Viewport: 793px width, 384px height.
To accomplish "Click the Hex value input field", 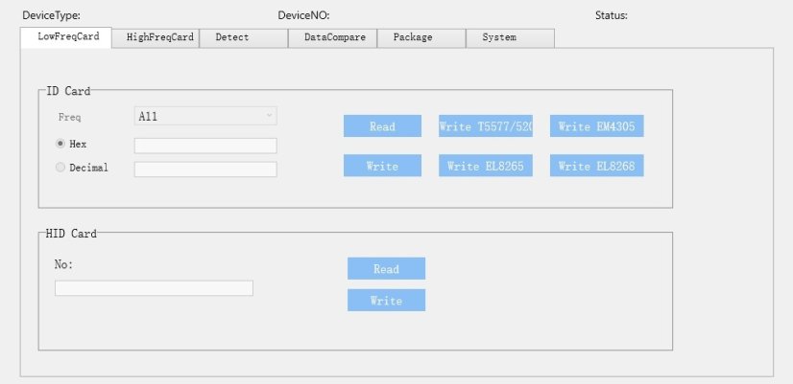I will point(205,146).
